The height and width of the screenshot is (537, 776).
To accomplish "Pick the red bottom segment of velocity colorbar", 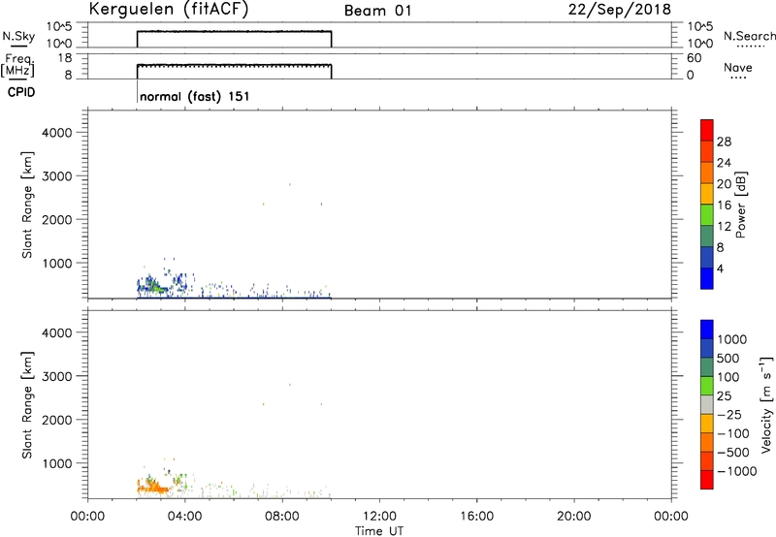I will (x=707, y=480).
